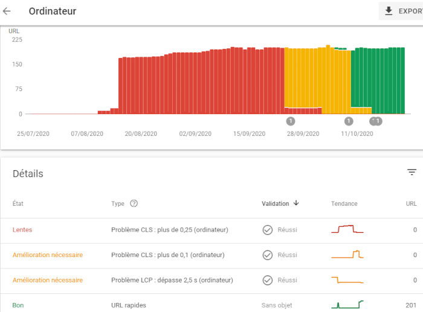Viewport: 423px width, 312px height.
Task: Click annotation marker above 28/09/2020 date
Action: click(290, 121)
